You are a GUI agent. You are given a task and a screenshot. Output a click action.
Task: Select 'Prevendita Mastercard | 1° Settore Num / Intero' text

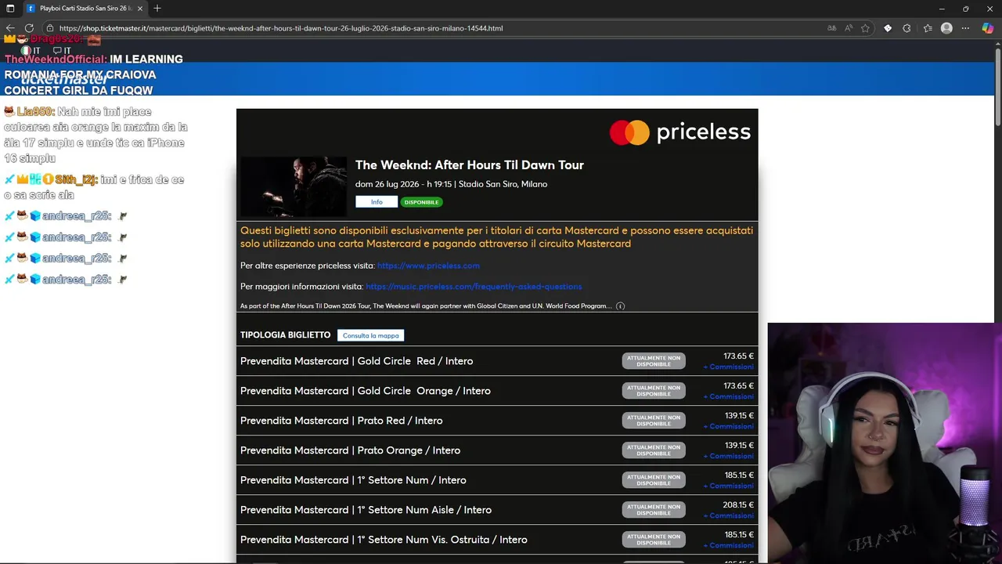353,480
